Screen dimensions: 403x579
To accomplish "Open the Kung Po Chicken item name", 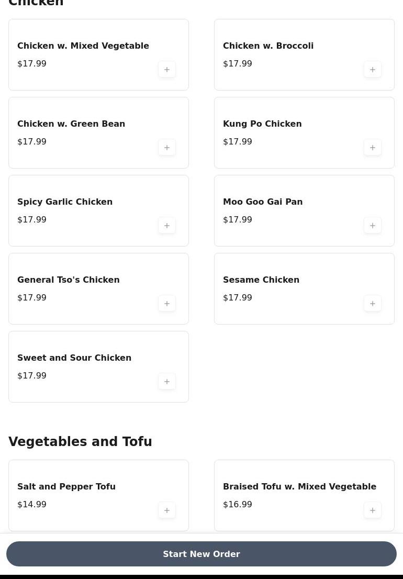I will (262, 124).
